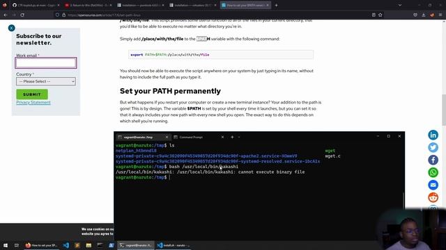
Task: Close the GitHub browser tab
Action: coord(59,5)
